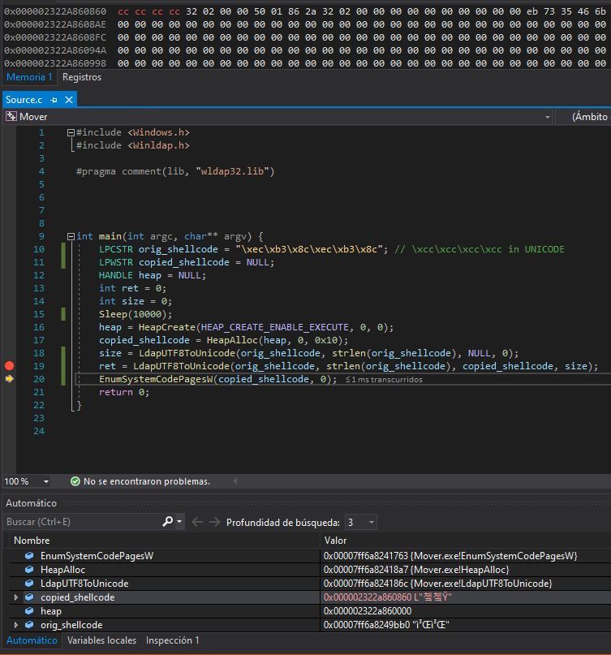Screen dimensions: 611x655
Task: Remove the red breakpoint on line 19
Action: coord(9,366)
